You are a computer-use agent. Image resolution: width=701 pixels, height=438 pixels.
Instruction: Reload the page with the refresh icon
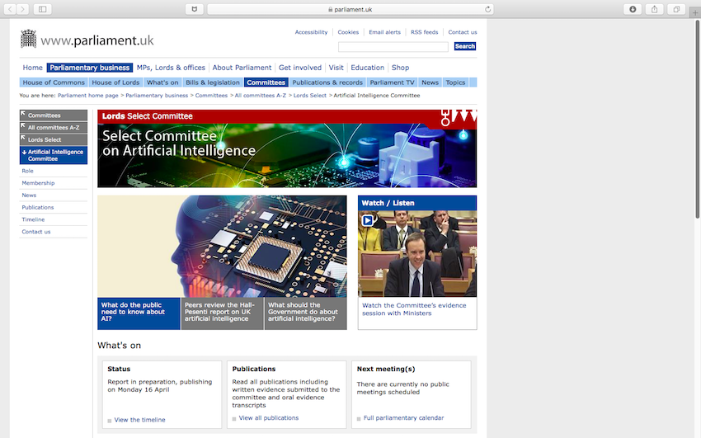487,9
